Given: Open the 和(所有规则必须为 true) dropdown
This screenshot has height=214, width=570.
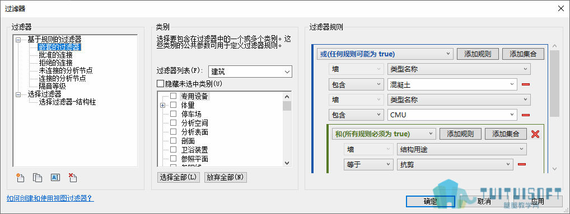Looking at the screenshot, I should 384,134.
